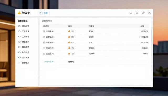168x96 pixels.
Task: Toggle the circle icon of the third table row
Action: pos(44,43)
